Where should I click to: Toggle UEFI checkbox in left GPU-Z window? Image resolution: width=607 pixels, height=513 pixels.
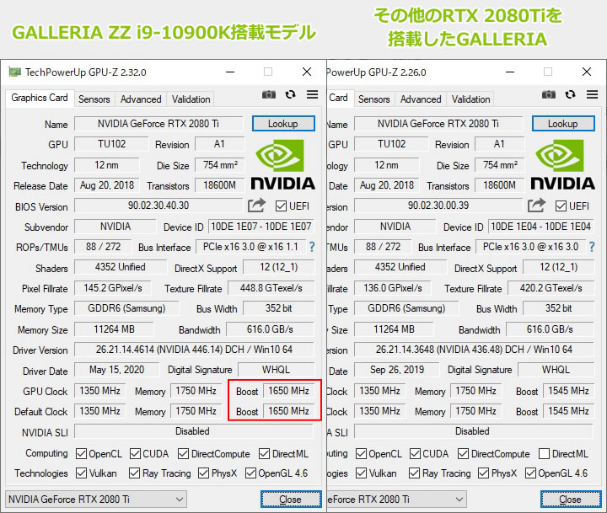[x=281, y=206]
